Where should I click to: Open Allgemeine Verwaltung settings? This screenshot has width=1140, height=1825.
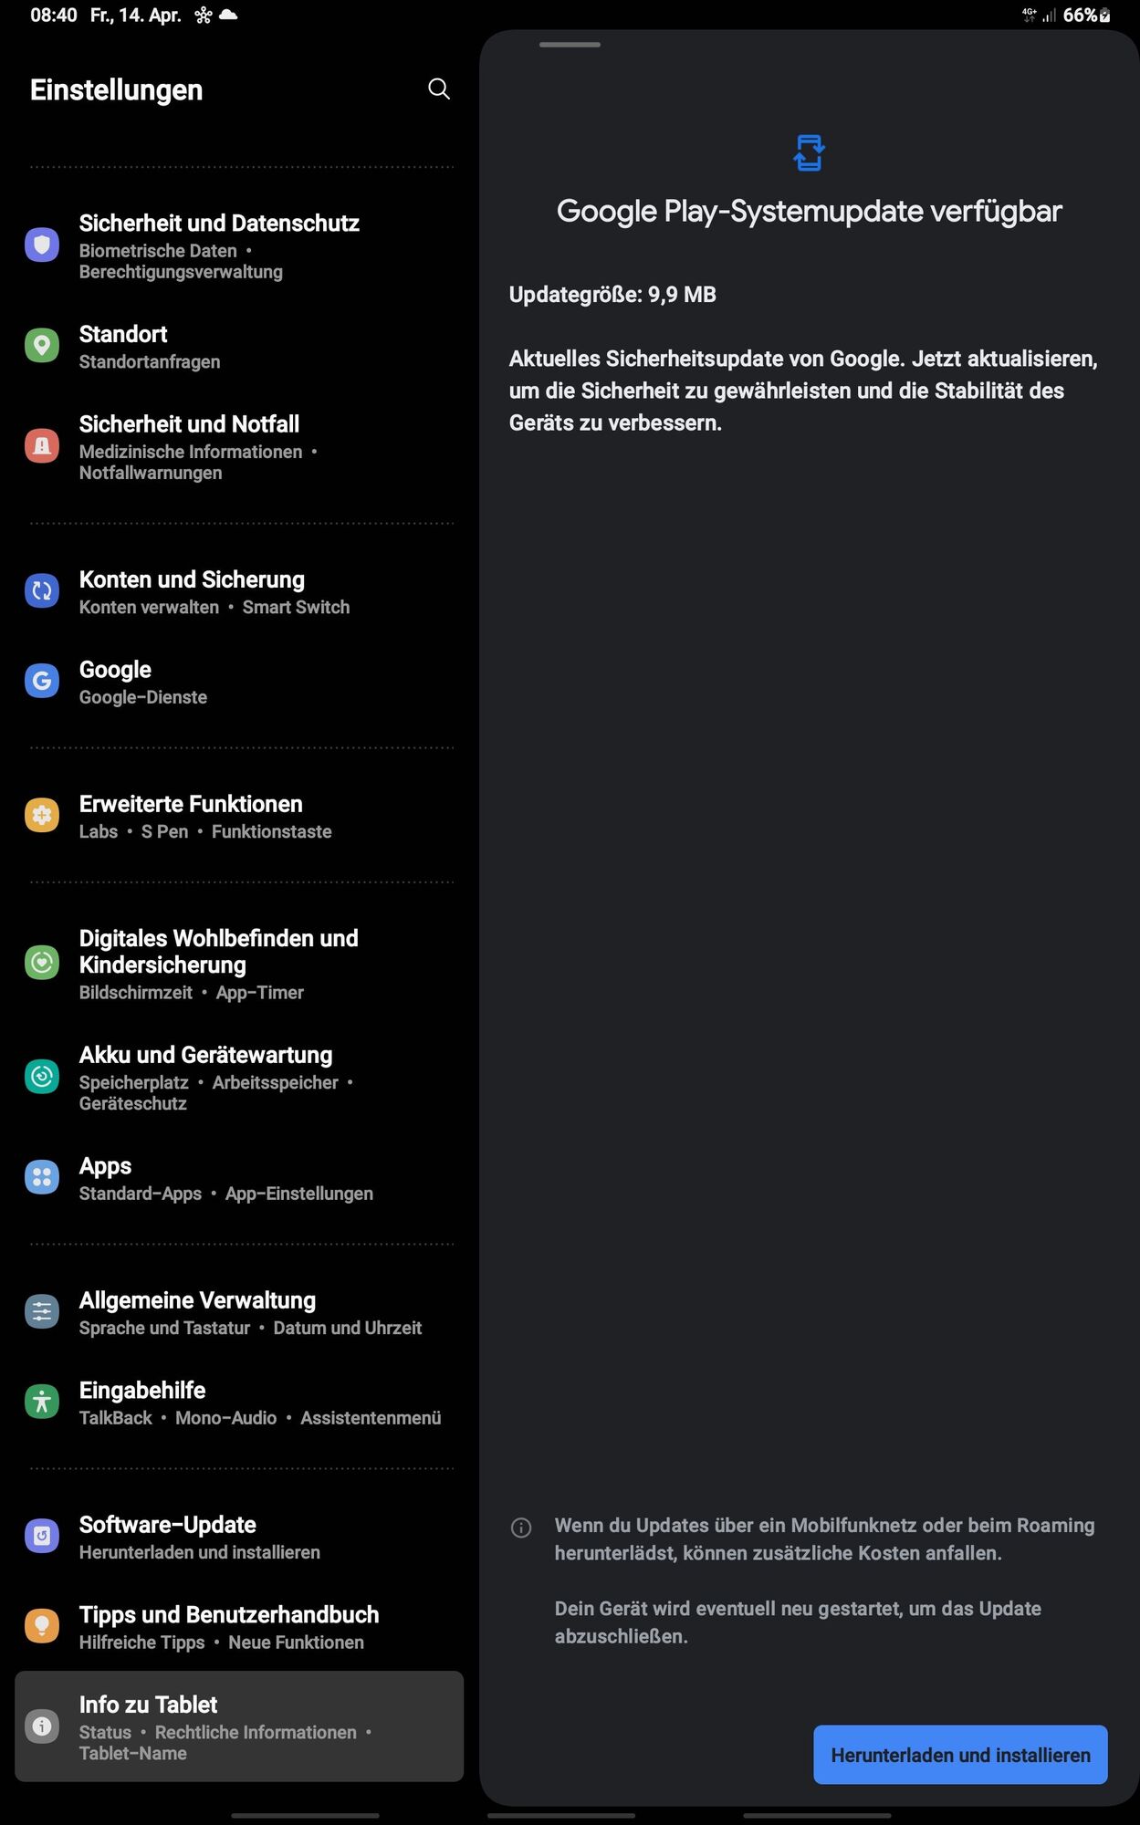(239, 1312)
